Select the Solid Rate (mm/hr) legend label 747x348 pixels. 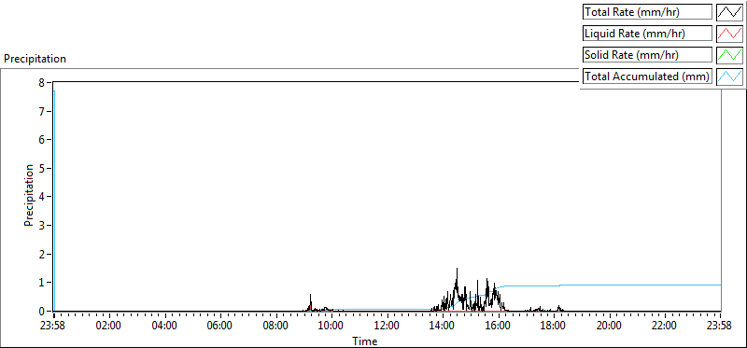(647, 55)
